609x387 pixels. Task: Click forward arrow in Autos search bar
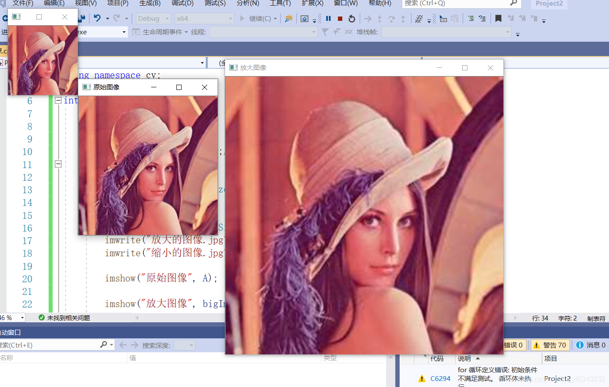tap(134, 345)
